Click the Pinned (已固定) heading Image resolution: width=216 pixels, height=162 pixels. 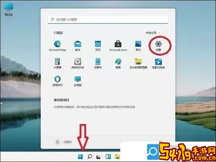(x=58, y=33)
